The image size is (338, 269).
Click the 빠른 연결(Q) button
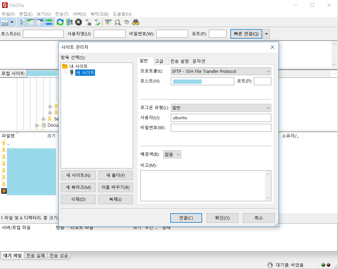246,34
